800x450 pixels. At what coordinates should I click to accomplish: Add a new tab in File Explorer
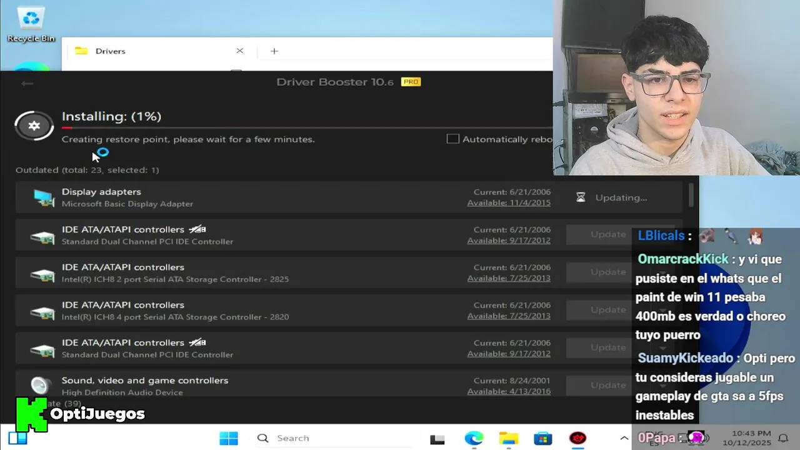click(x=274, y=51)
